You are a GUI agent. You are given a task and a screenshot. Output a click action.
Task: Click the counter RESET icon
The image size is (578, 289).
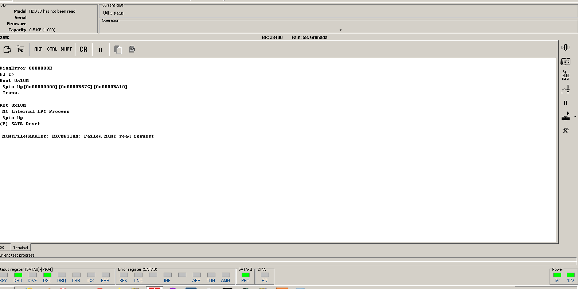(x=566, y=75)
